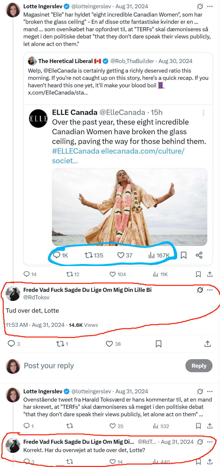Image resolution: width=220 pixels, height=467 pixels.
Task: Open the @RdToksv profile handle link
Action: click(x=36, y=297)
